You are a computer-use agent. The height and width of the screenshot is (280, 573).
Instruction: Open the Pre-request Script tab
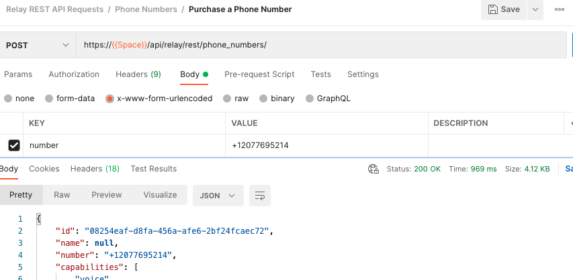tap(259, 74)
